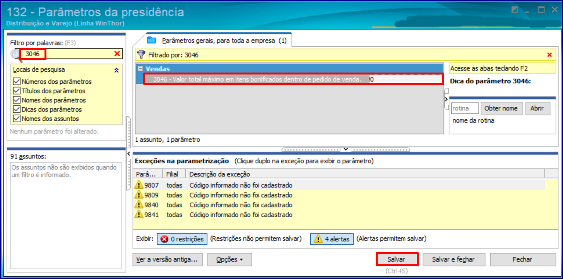Click 'Salvar e fechar' button
Image resolution: width=563 pixels, height=279 pixels.
[453, 260]
